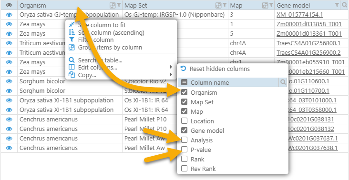The height and width of the screenshot is (180, 349).
Task: Click filter icon in Map column header
Action: pos(271,5)
